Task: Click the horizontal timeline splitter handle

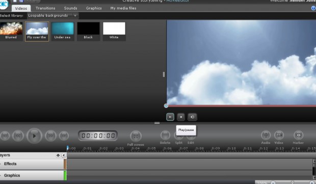Action: 157,123
